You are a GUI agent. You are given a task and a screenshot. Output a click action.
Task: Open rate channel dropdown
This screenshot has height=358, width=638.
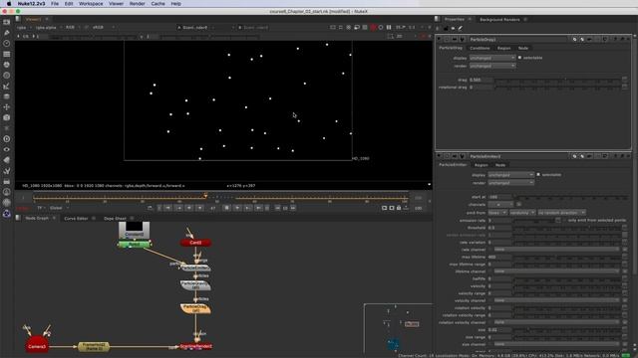click(556, 250)
